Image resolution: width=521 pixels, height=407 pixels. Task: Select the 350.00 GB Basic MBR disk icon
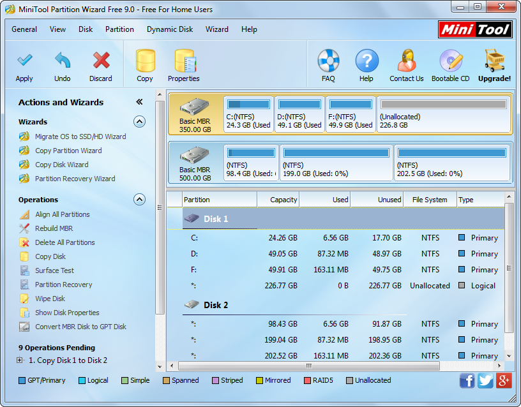click(x=195, y=107)
